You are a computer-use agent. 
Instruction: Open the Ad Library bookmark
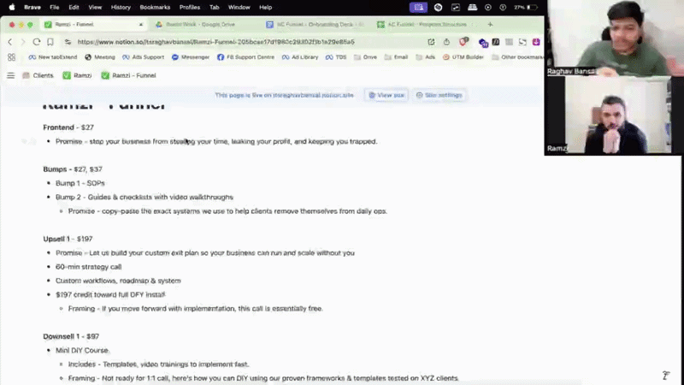(300, 57)
